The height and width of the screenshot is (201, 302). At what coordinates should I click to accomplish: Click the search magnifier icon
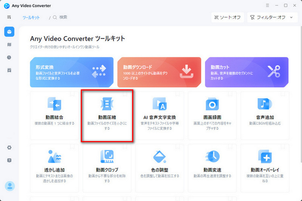coord(55,18)
